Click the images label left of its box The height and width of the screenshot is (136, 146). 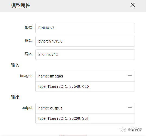(26, 76)
